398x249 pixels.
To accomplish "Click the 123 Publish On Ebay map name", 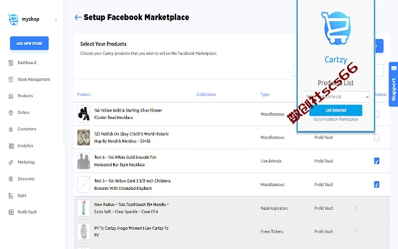I will pyautogui.click(x=131, y=138).
